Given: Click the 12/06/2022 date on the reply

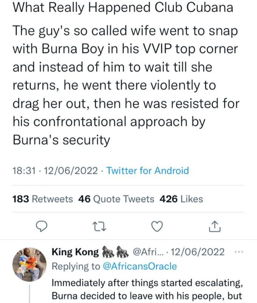Looking at the screenshot, I should (x=199, y=252).
